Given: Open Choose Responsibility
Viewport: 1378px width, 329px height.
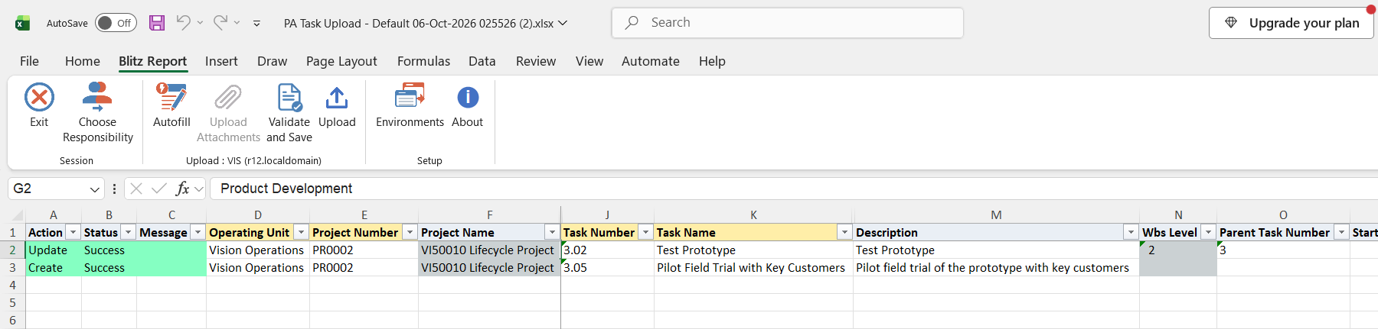Looking at the screenshot, I should (x=98, y=113).
